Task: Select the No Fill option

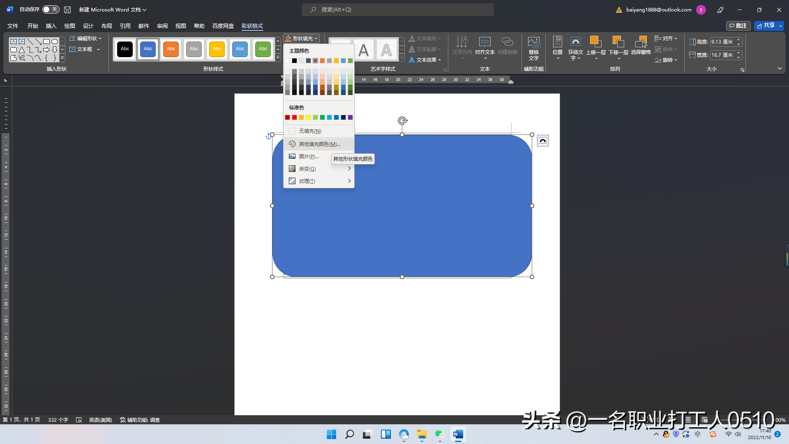Action: tap(310, 131)
